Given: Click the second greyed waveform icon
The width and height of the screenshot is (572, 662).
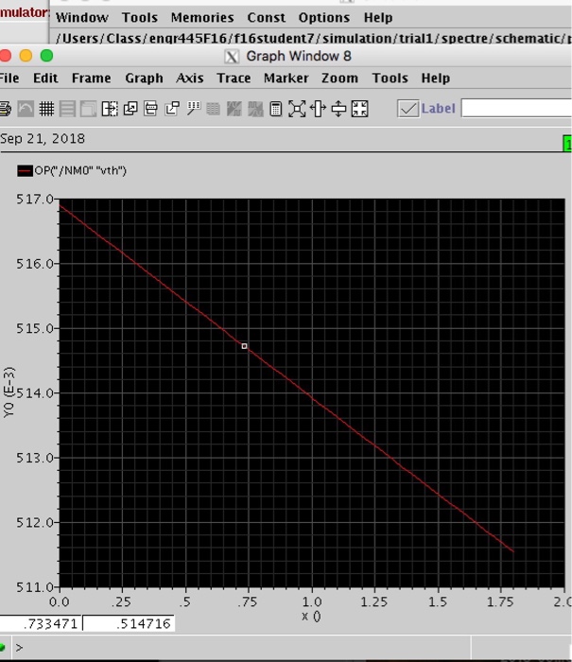Looking at the screenshot, I should pyautogui.click(x=255, y=109).
